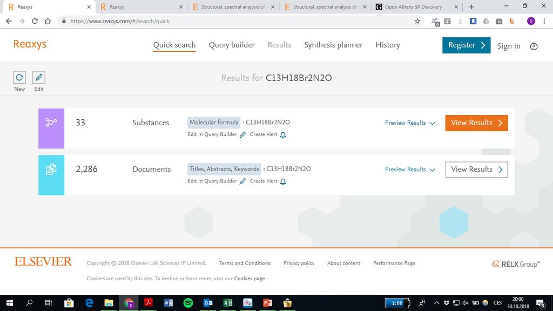Click the taskbar search magnifier

[x=29, y=303]
